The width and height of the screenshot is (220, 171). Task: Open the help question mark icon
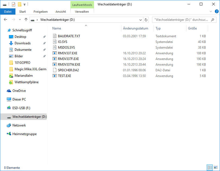tap(216, 12)
